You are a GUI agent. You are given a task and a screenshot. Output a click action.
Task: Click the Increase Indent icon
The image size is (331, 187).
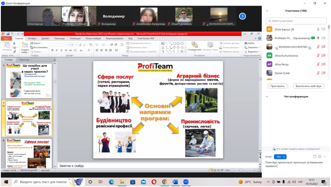(116, 45)
